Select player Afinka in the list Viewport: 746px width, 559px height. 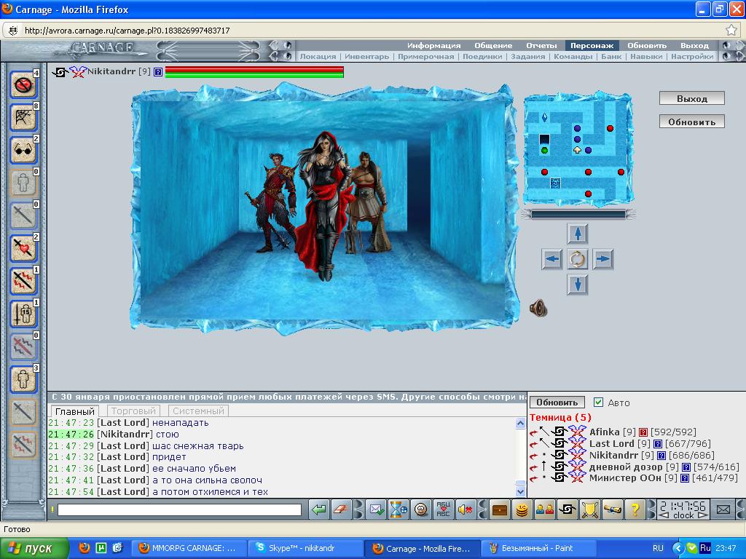(604, 432)
